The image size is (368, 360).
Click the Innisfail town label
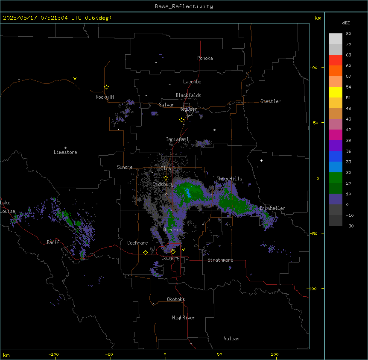coord(177,139)
